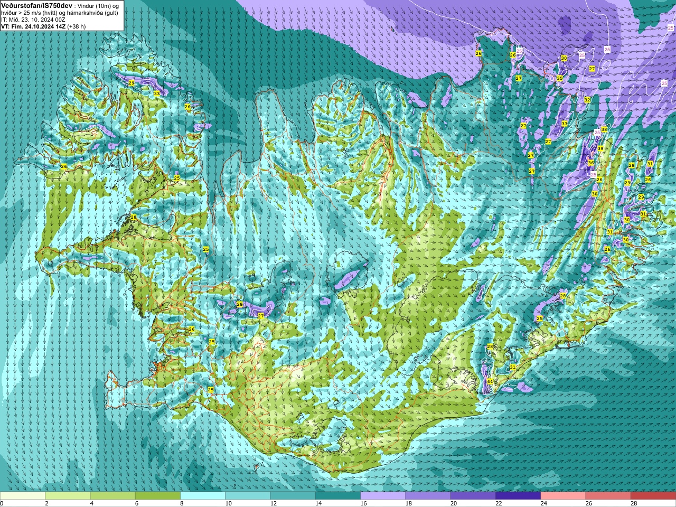Image resolution: width=676 pixels, height=507 pixels.
Task: Click the yellow 32 gust label
Action: pos(587,99)
